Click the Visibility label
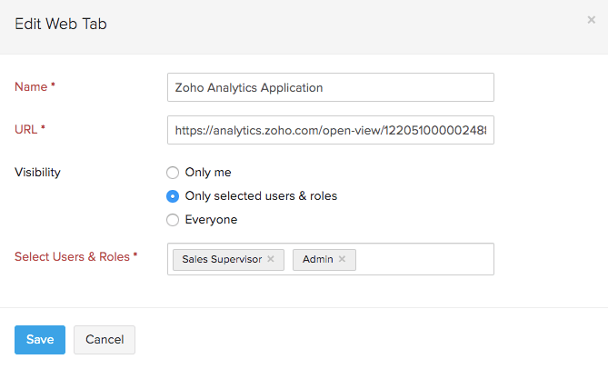The image size is (608, 369). pyautogui.click(x=37, y=171)
